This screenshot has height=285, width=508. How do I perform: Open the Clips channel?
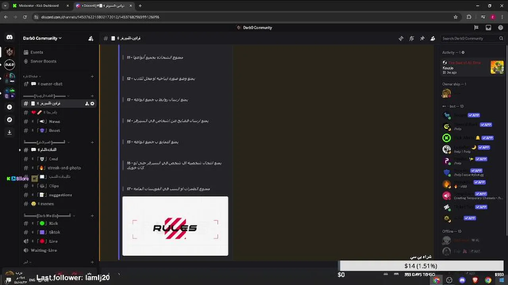coord(58,186)
